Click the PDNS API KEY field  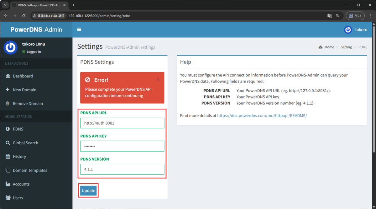[x=122, y=146]
